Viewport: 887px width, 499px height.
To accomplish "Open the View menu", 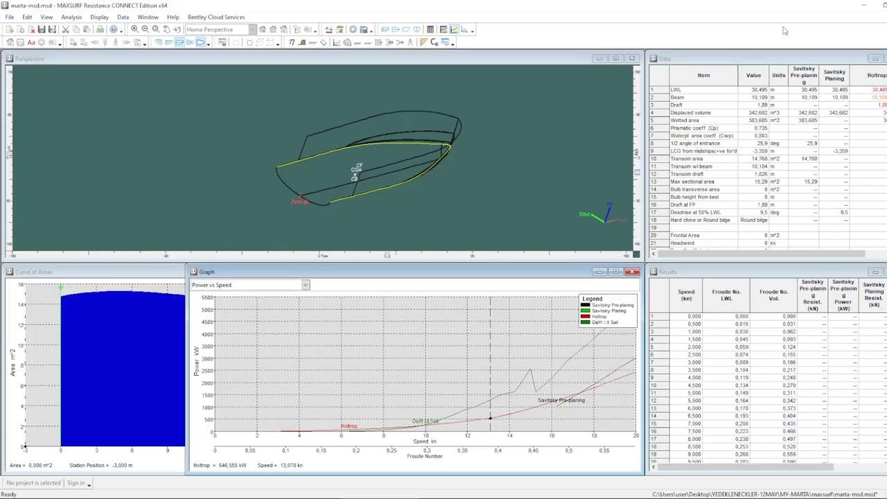I will (x=46, y=17).
